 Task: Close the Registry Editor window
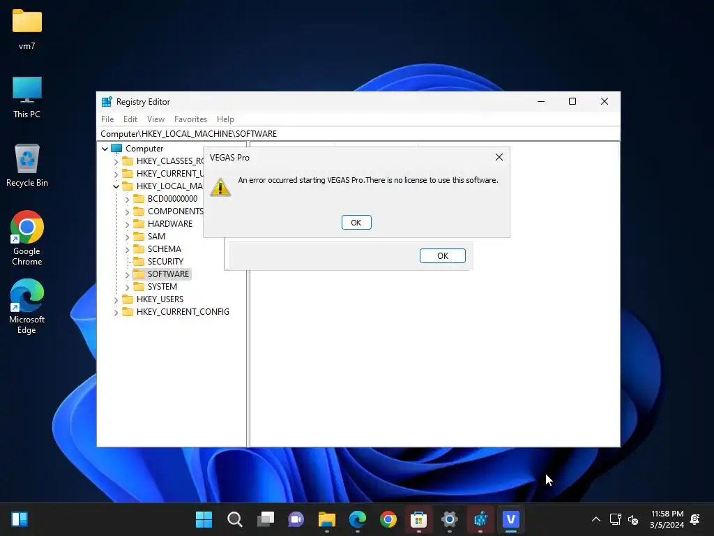tap(605, 102)
